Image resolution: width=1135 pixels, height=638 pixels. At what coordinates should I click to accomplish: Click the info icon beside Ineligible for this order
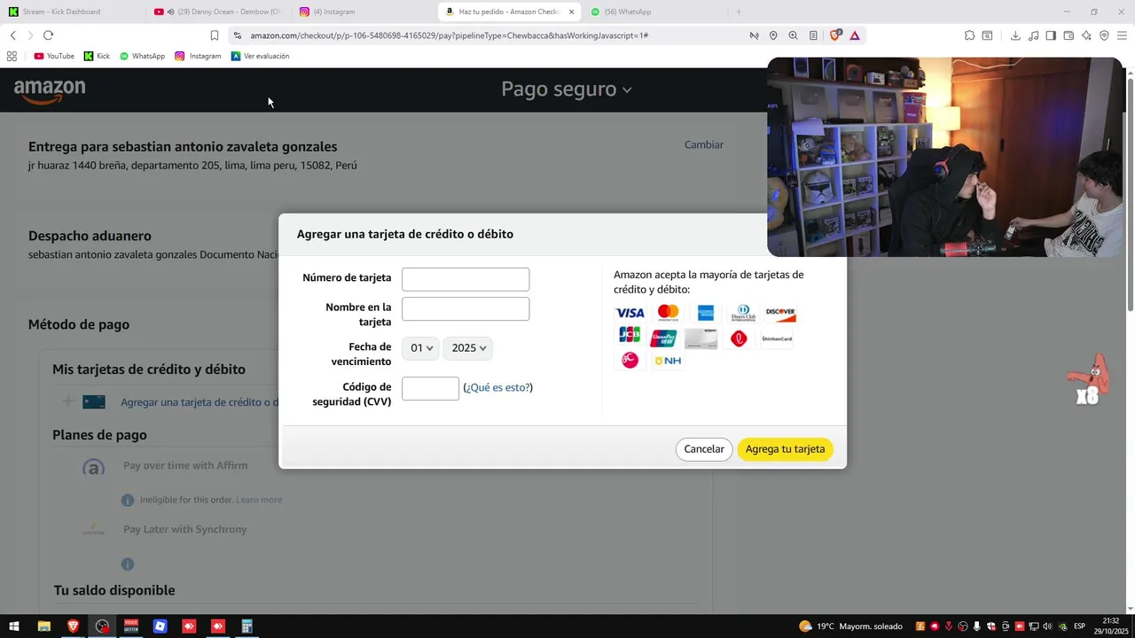coord(128,501)
